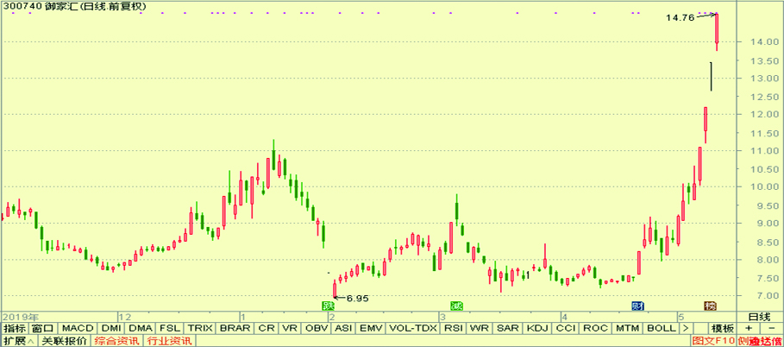Open the 模板 template menu
This screenshot has width=784, height=347.
(x=723, y=329)
